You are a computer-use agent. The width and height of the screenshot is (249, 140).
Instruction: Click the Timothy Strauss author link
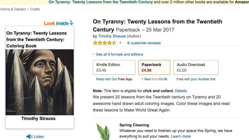pyautogui.click(x=111, y=36)
